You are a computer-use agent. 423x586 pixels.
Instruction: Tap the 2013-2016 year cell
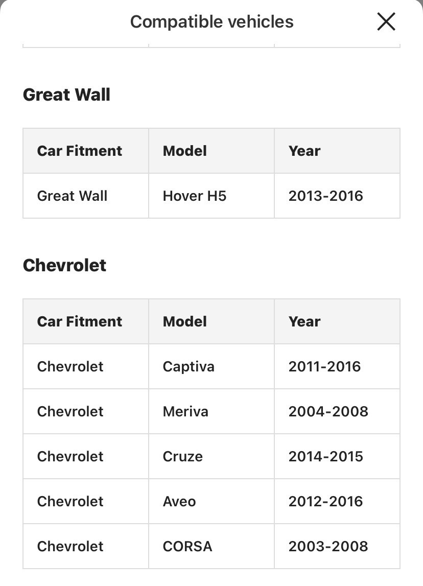[325, 196]
